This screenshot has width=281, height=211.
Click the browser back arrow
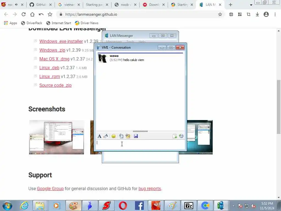click(6, 14)
